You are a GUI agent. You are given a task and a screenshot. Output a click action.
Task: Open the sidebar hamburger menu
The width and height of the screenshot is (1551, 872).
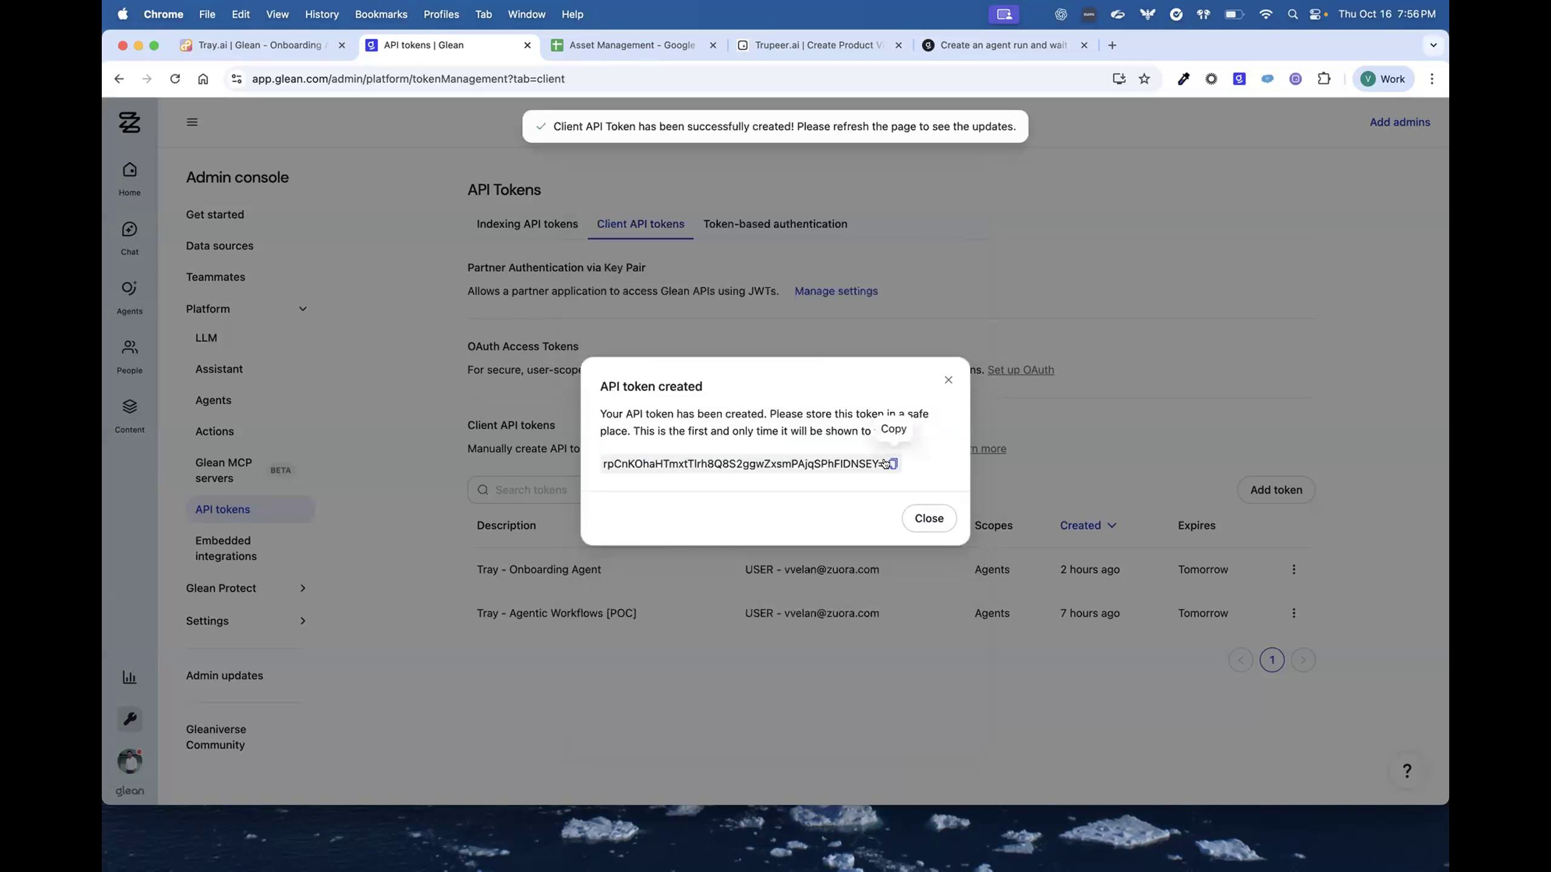pyautogui.click(x=191, y=122)
